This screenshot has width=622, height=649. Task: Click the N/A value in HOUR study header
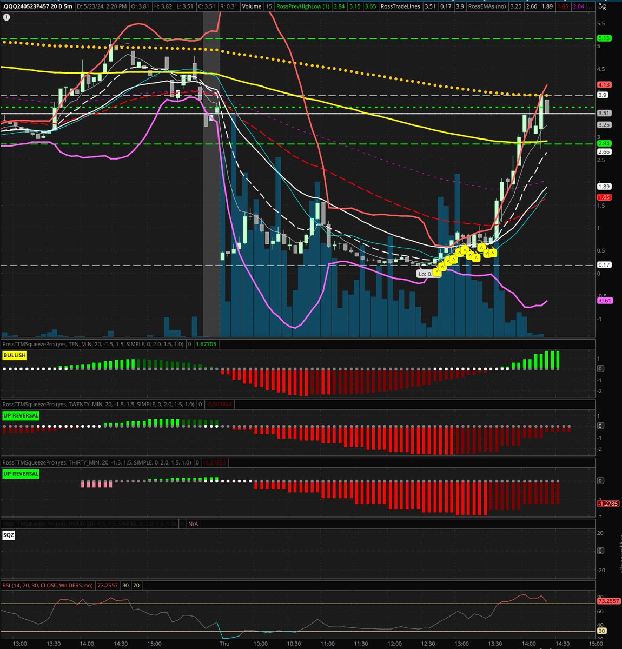click(193, 524)
